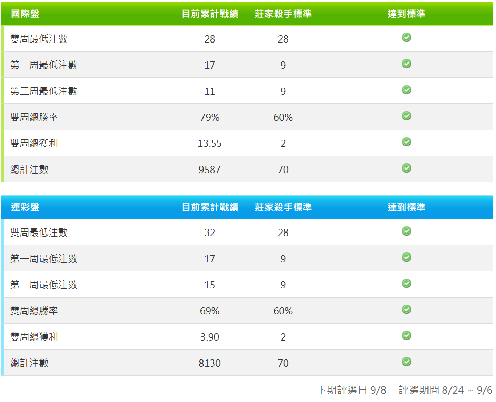Select 雙周總勝率 label in 國際盤 table
The height and width of the screenshot is (402, 496).
34,117
